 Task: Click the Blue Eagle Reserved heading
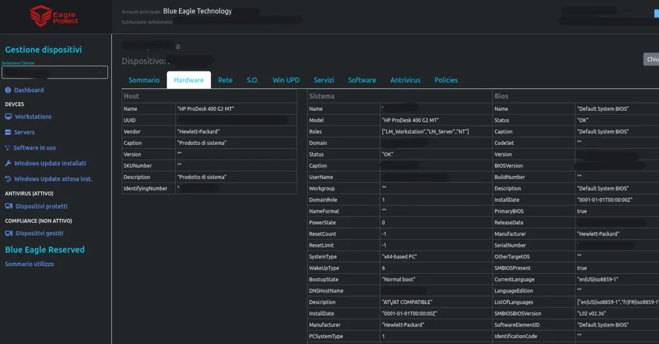[44, 249]
